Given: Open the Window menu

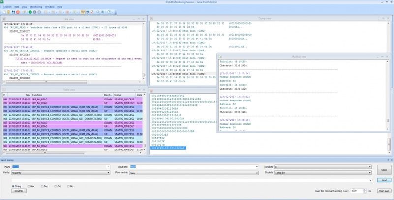Looking at the screenshot, I should (x=50, y=7).
